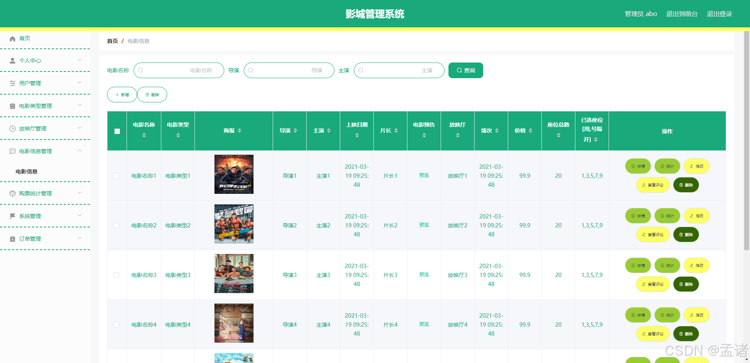Sort by 座位总数 column arrows
Image resolution: width=750 pixels, height=363 pixels.
(559, 135)
